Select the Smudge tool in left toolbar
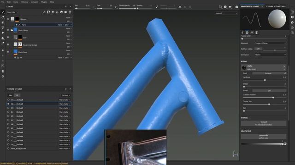Image resolution: width=295 pixels, height=165 pixels. (3, 33)
